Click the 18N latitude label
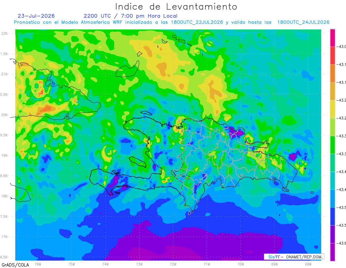This screenshot has width=346, height=268. point(5,196)
